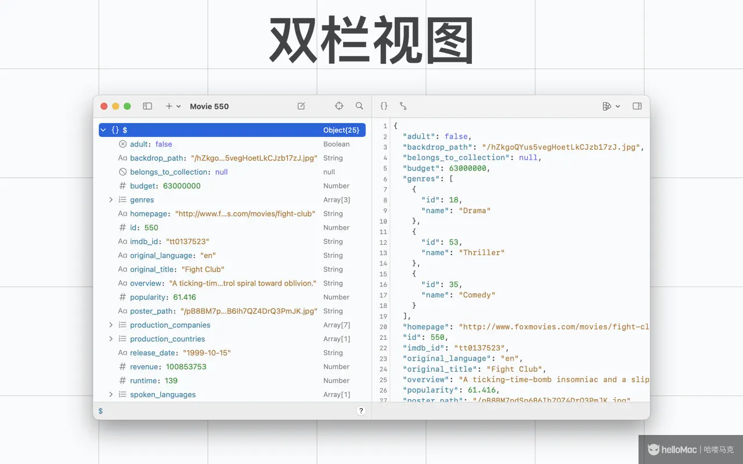Open the dropdown arrow next to plus

[179, 107]
